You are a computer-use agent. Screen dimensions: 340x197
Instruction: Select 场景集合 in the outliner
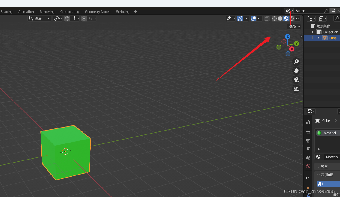323,26
